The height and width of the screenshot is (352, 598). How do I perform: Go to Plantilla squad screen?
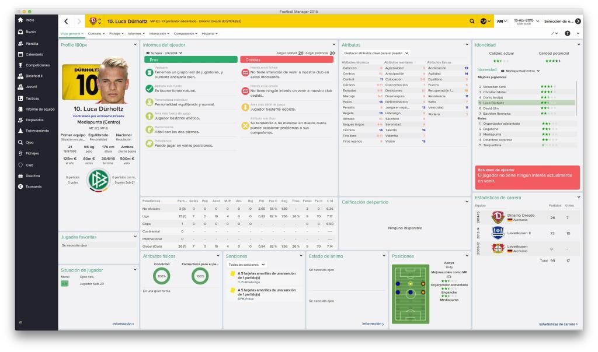[32, 44]
